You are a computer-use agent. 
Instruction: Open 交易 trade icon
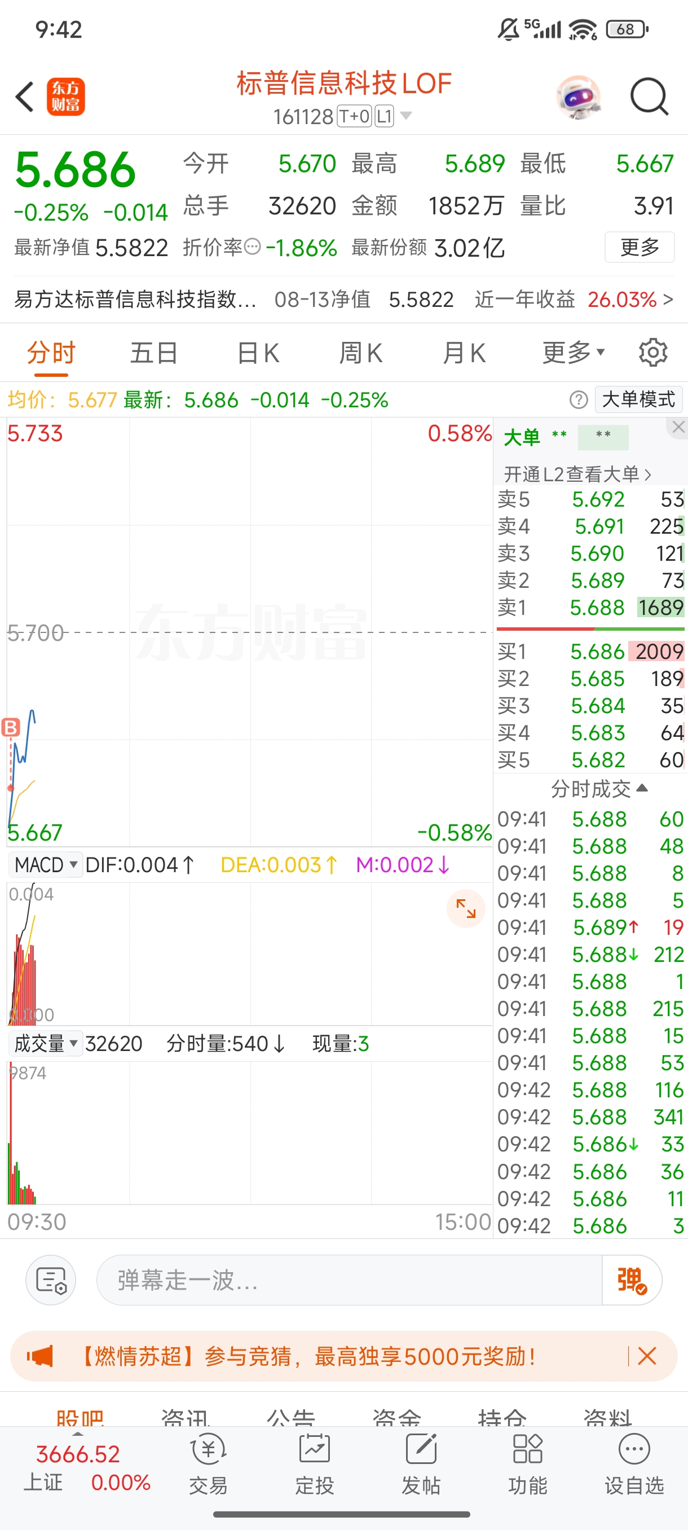208,1464
